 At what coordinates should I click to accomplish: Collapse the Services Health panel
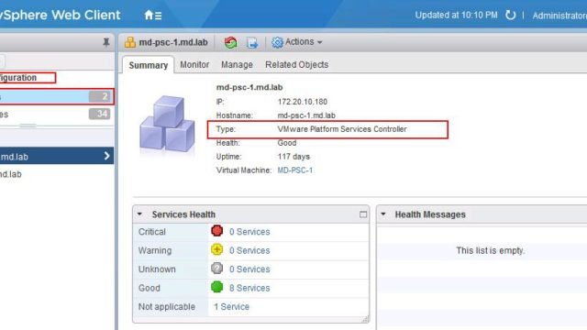tap(139, 214)
